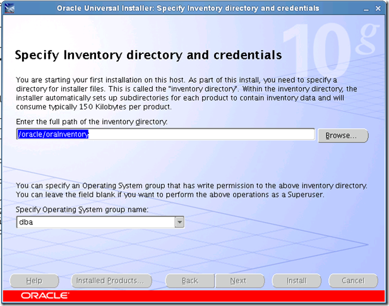Image resolution: width=389 pixels, height=306 pixels.
Task: Close the Oracle Universal Installer window
Action: [378, 8]
